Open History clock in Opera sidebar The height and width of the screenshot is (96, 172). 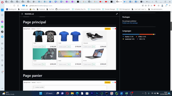point(2,60)
